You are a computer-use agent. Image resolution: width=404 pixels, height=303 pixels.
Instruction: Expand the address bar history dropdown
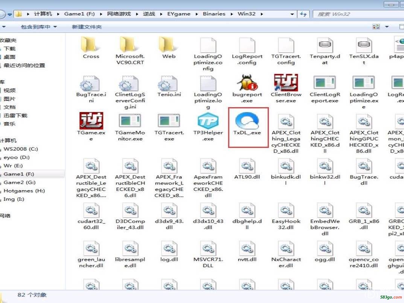(292, 14)
